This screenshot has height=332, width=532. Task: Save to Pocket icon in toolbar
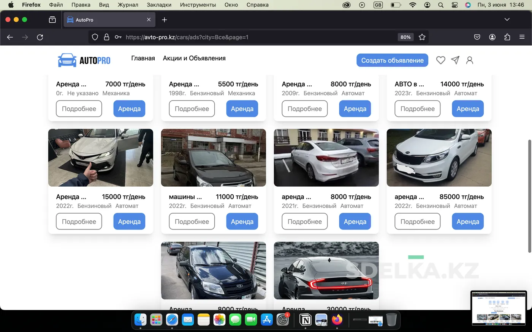(x=477, y=37)
